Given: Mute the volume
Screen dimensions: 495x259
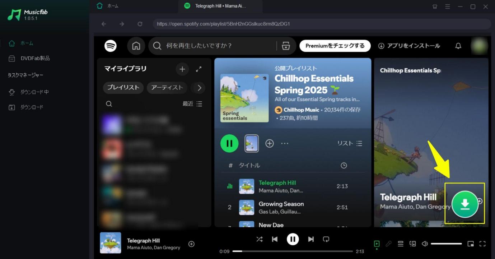Looking at the screenshot, I should (x=425, y=244).
